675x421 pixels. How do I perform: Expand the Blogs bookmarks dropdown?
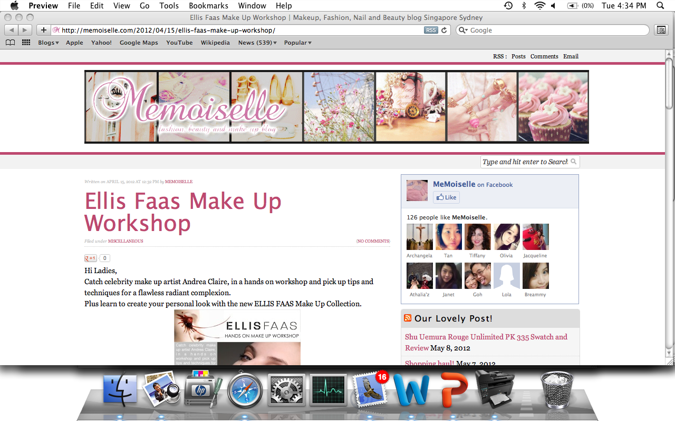47,43
